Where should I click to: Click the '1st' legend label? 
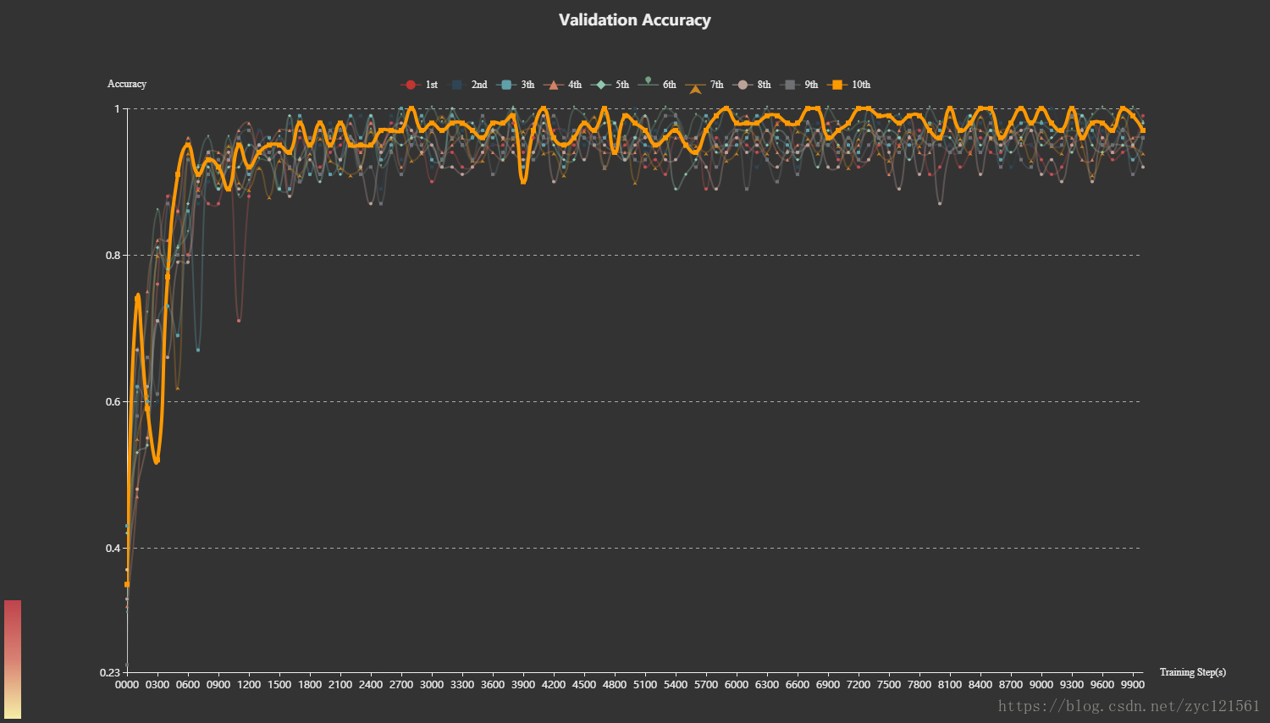coord(432,85)
